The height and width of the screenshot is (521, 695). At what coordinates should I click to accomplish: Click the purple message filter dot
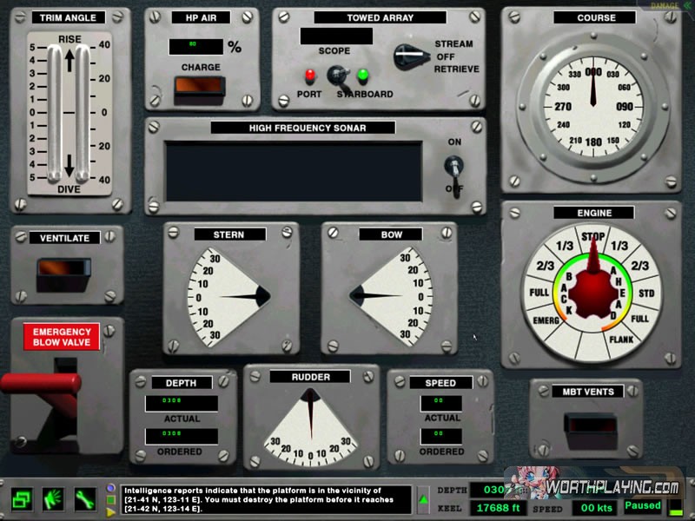(x=110, y=489)
